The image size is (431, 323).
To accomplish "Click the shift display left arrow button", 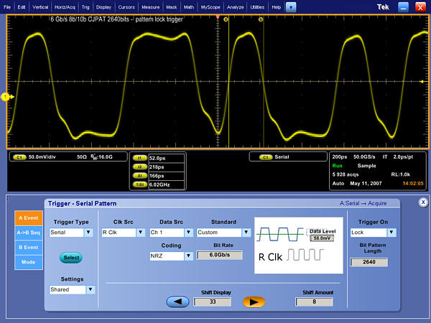I will [x=177, y=301].
